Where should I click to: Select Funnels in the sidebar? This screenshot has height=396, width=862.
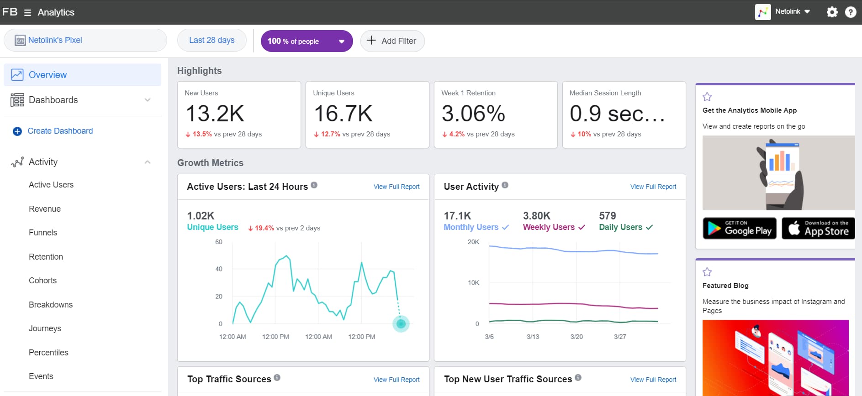tap(43, 233)
